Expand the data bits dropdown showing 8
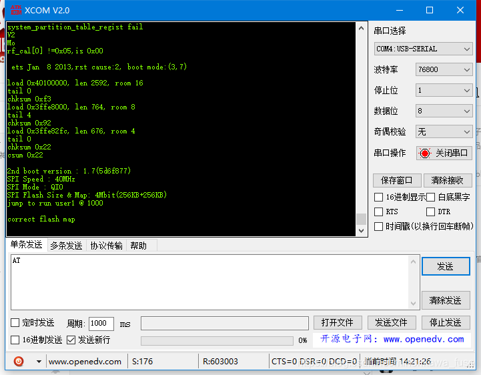 tap(444, 111)
